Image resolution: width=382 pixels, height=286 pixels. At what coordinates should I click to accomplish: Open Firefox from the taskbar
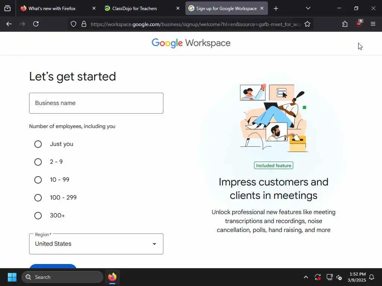pyautogui.click(x=112, y=277)
